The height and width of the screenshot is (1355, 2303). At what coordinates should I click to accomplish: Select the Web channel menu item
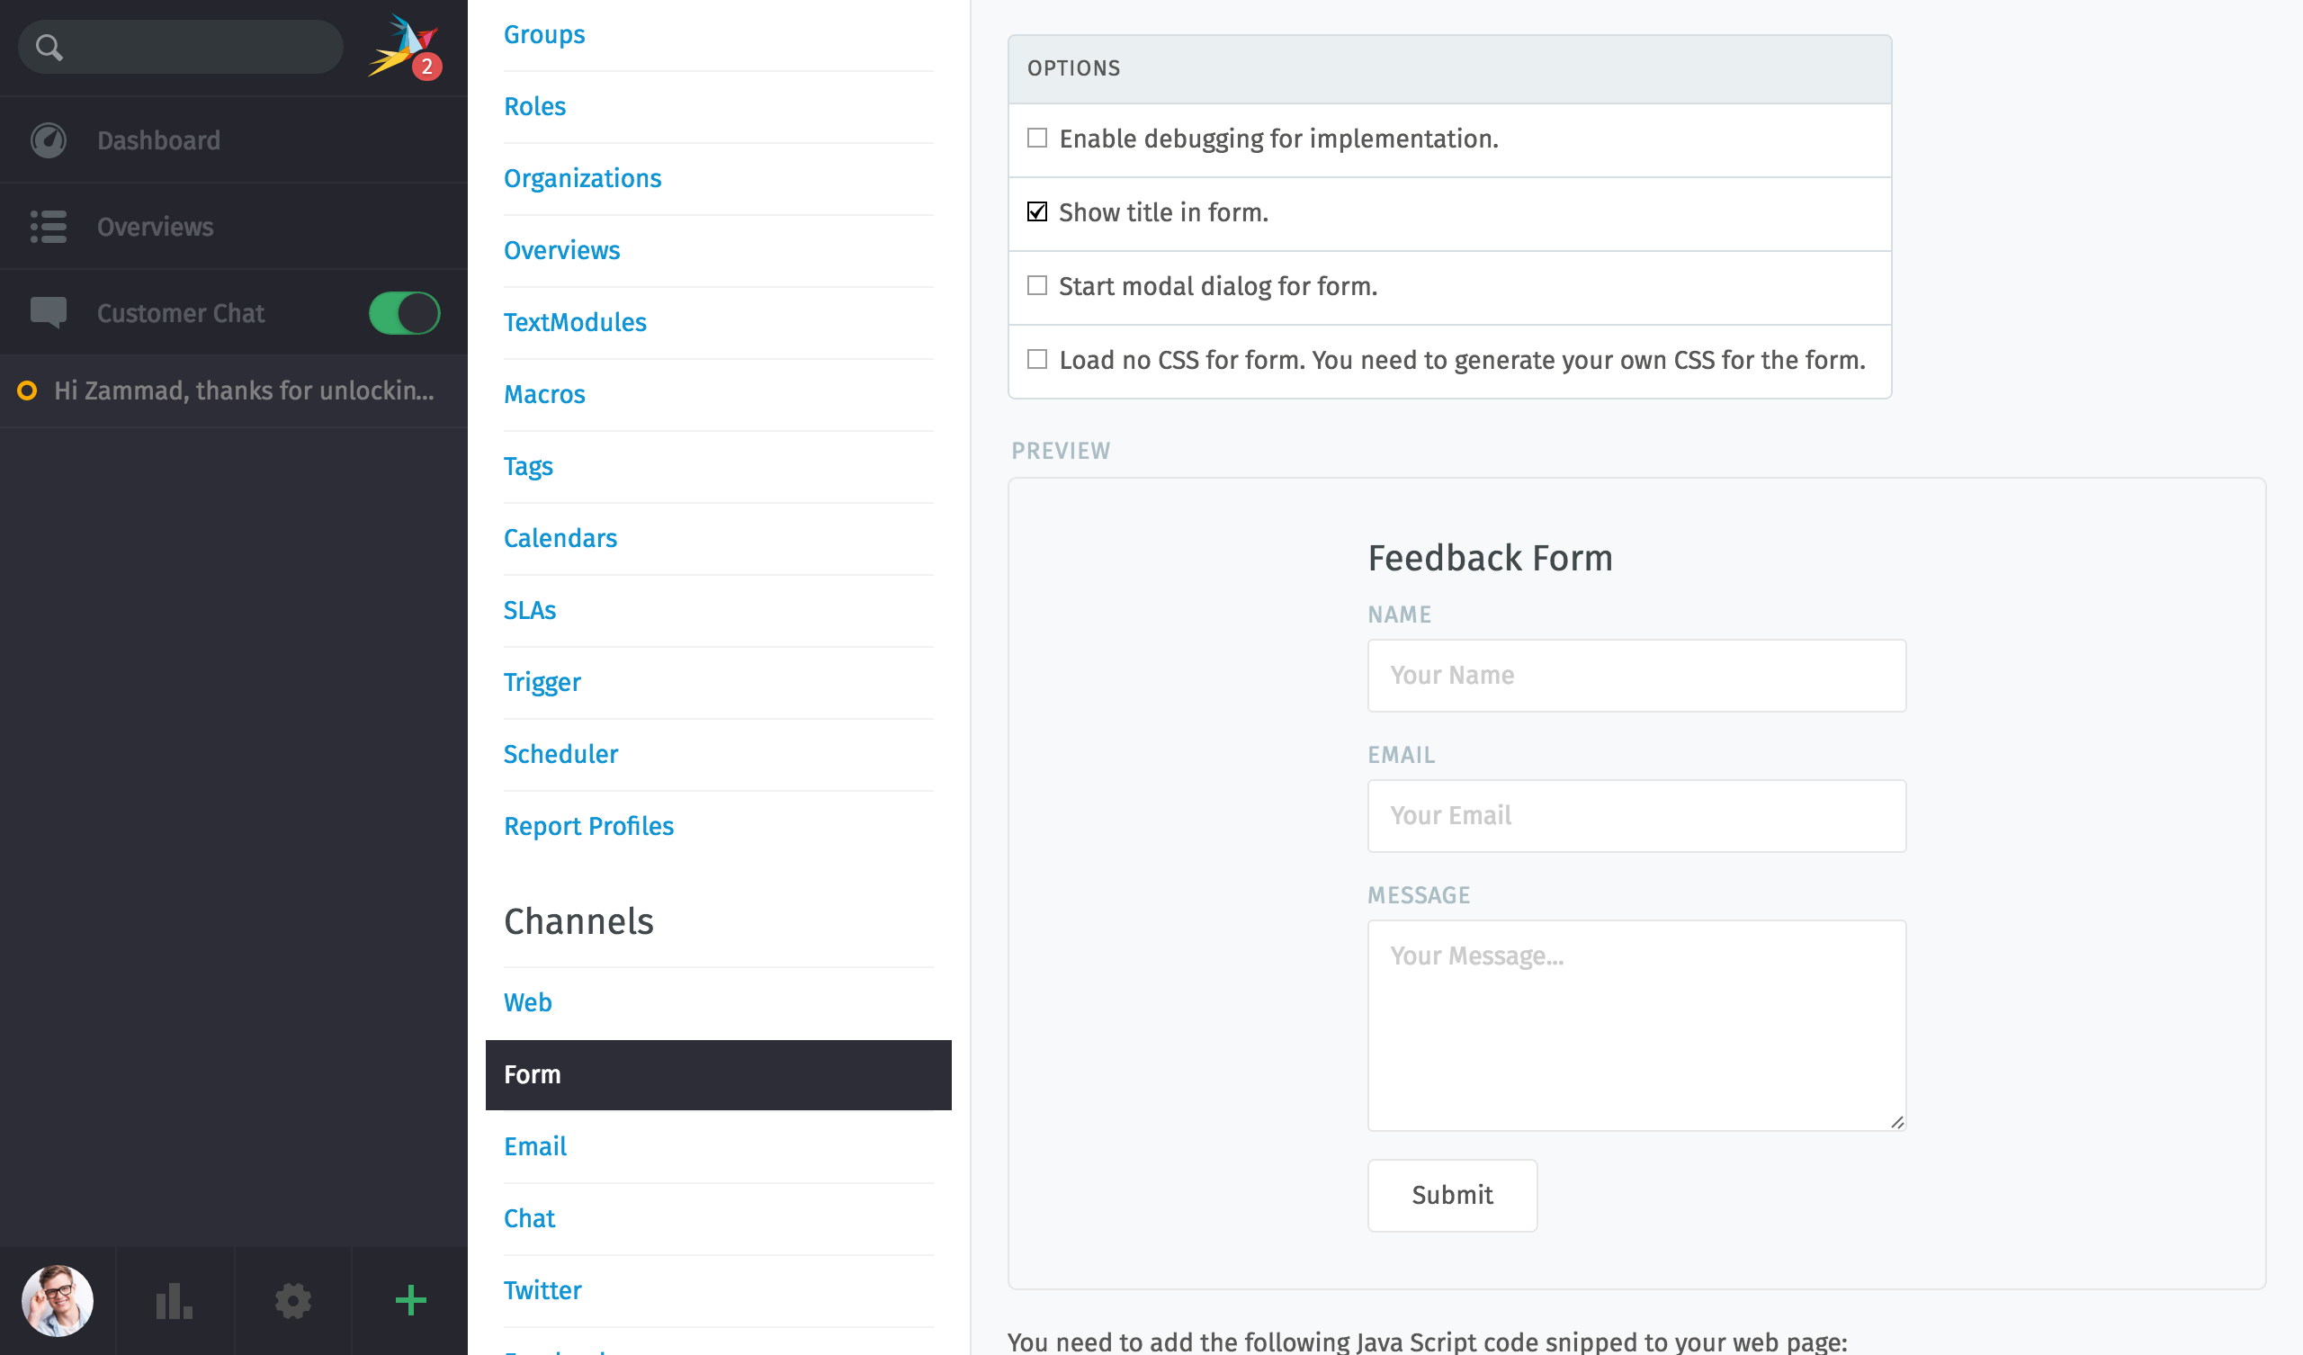tap(525, 1001)
